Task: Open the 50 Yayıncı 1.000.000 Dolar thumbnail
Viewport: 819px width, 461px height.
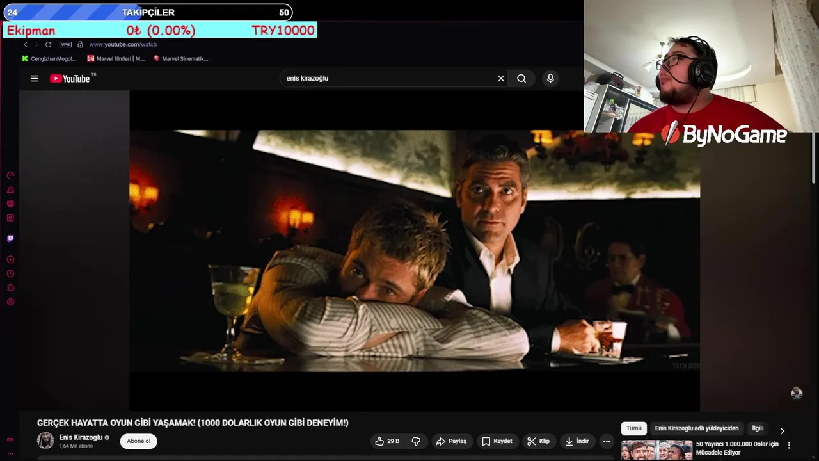Action: point(656,450)
